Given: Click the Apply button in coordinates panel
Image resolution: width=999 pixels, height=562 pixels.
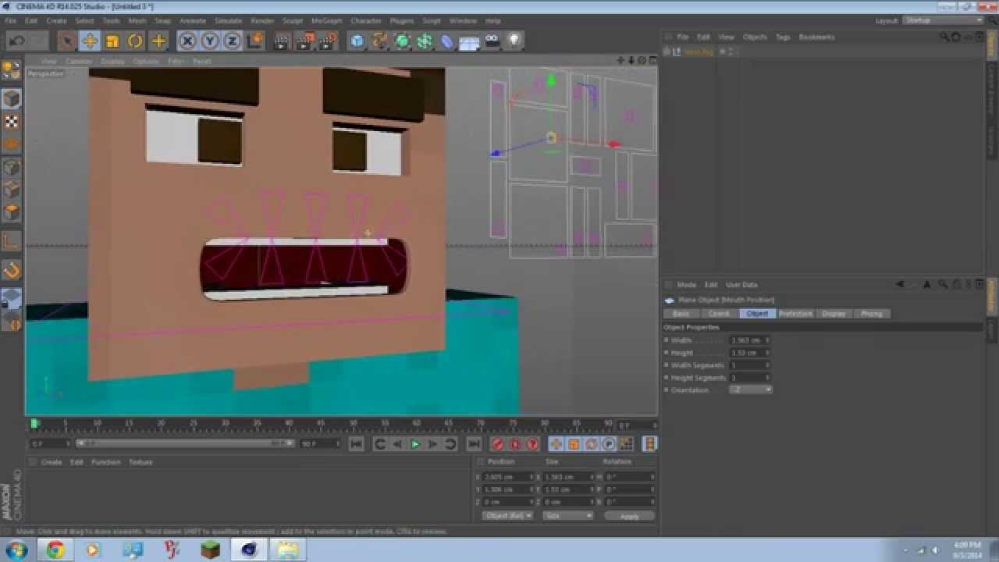Looking at the screenshot, I should click(629, 516).
